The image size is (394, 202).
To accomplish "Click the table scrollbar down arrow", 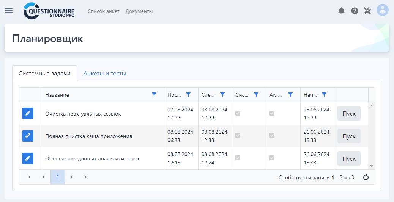I will (x=371, y=166).
